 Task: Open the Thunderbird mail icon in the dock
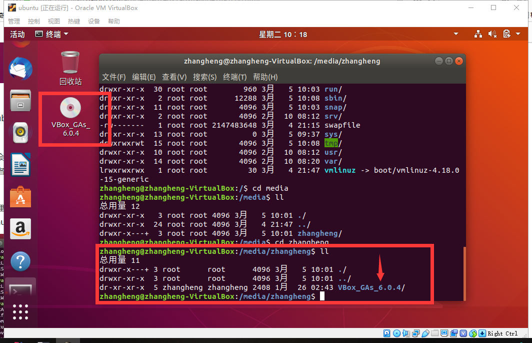20,69
